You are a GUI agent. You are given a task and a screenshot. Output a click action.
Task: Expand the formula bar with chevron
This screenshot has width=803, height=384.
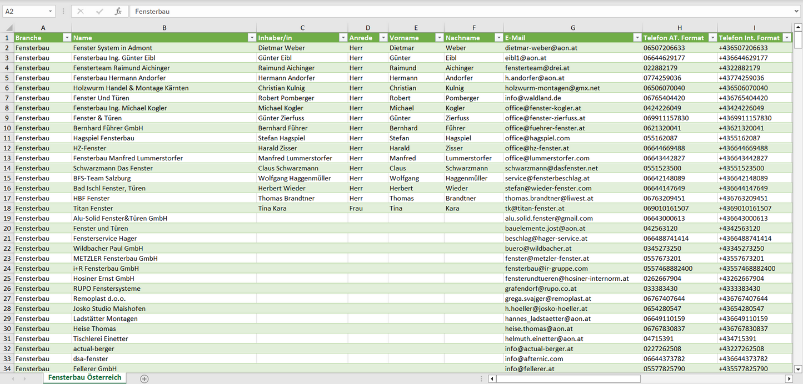click(x=797, y=11)
